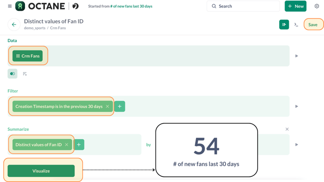This screenshot has height=182, width=324.
Task: Open the notebook editor view icon
Action: [284, 24]
